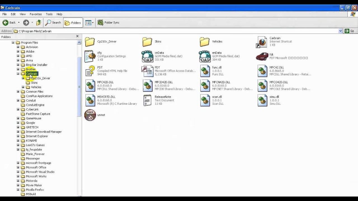358x201 pixels.
Task: Open the View menu
Action: click(x=23, y=14)
